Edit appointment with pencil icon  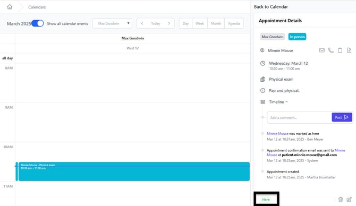point(349,200)
